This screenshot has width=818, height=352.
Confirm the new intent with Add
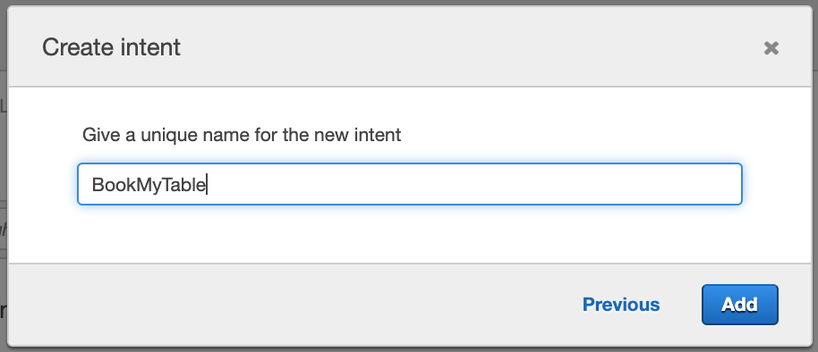(x=739, y=305)
